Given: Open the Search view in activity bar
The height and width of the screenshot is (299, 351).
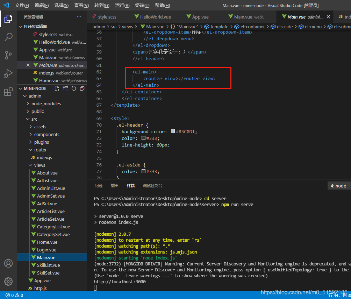Looking at the screenshot, I should (x=8, y=37).
